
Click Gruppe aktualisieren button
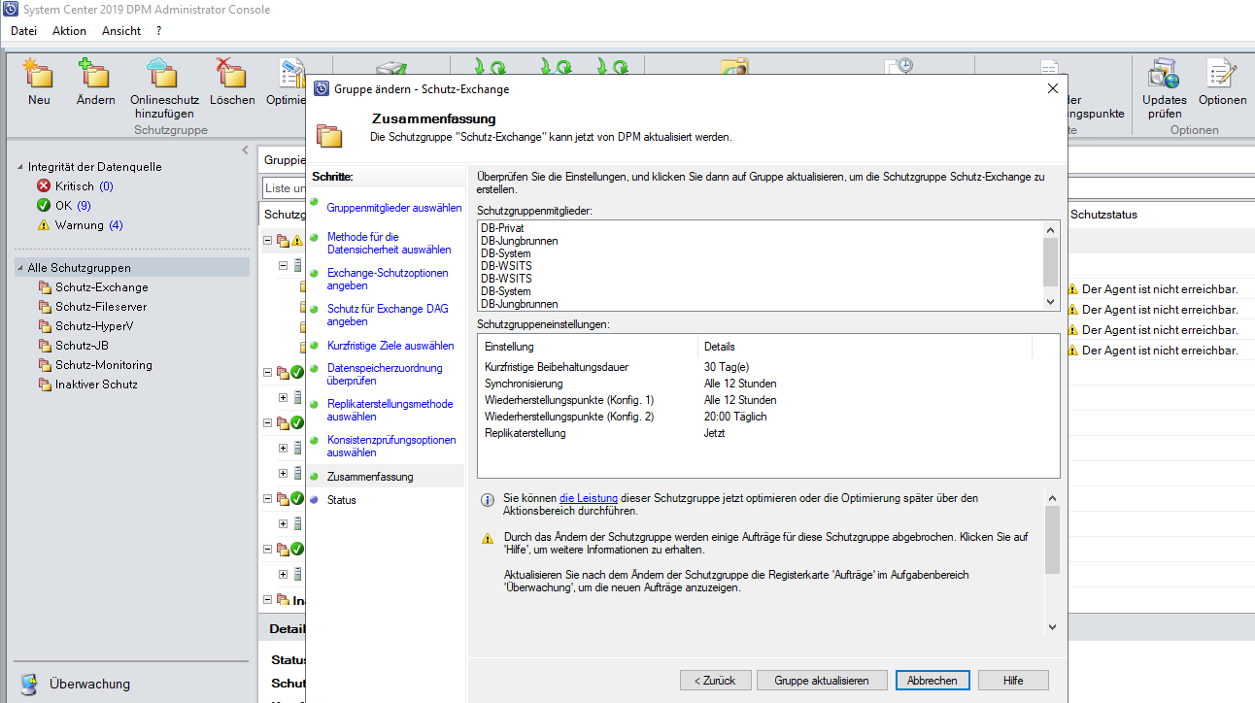822,680
